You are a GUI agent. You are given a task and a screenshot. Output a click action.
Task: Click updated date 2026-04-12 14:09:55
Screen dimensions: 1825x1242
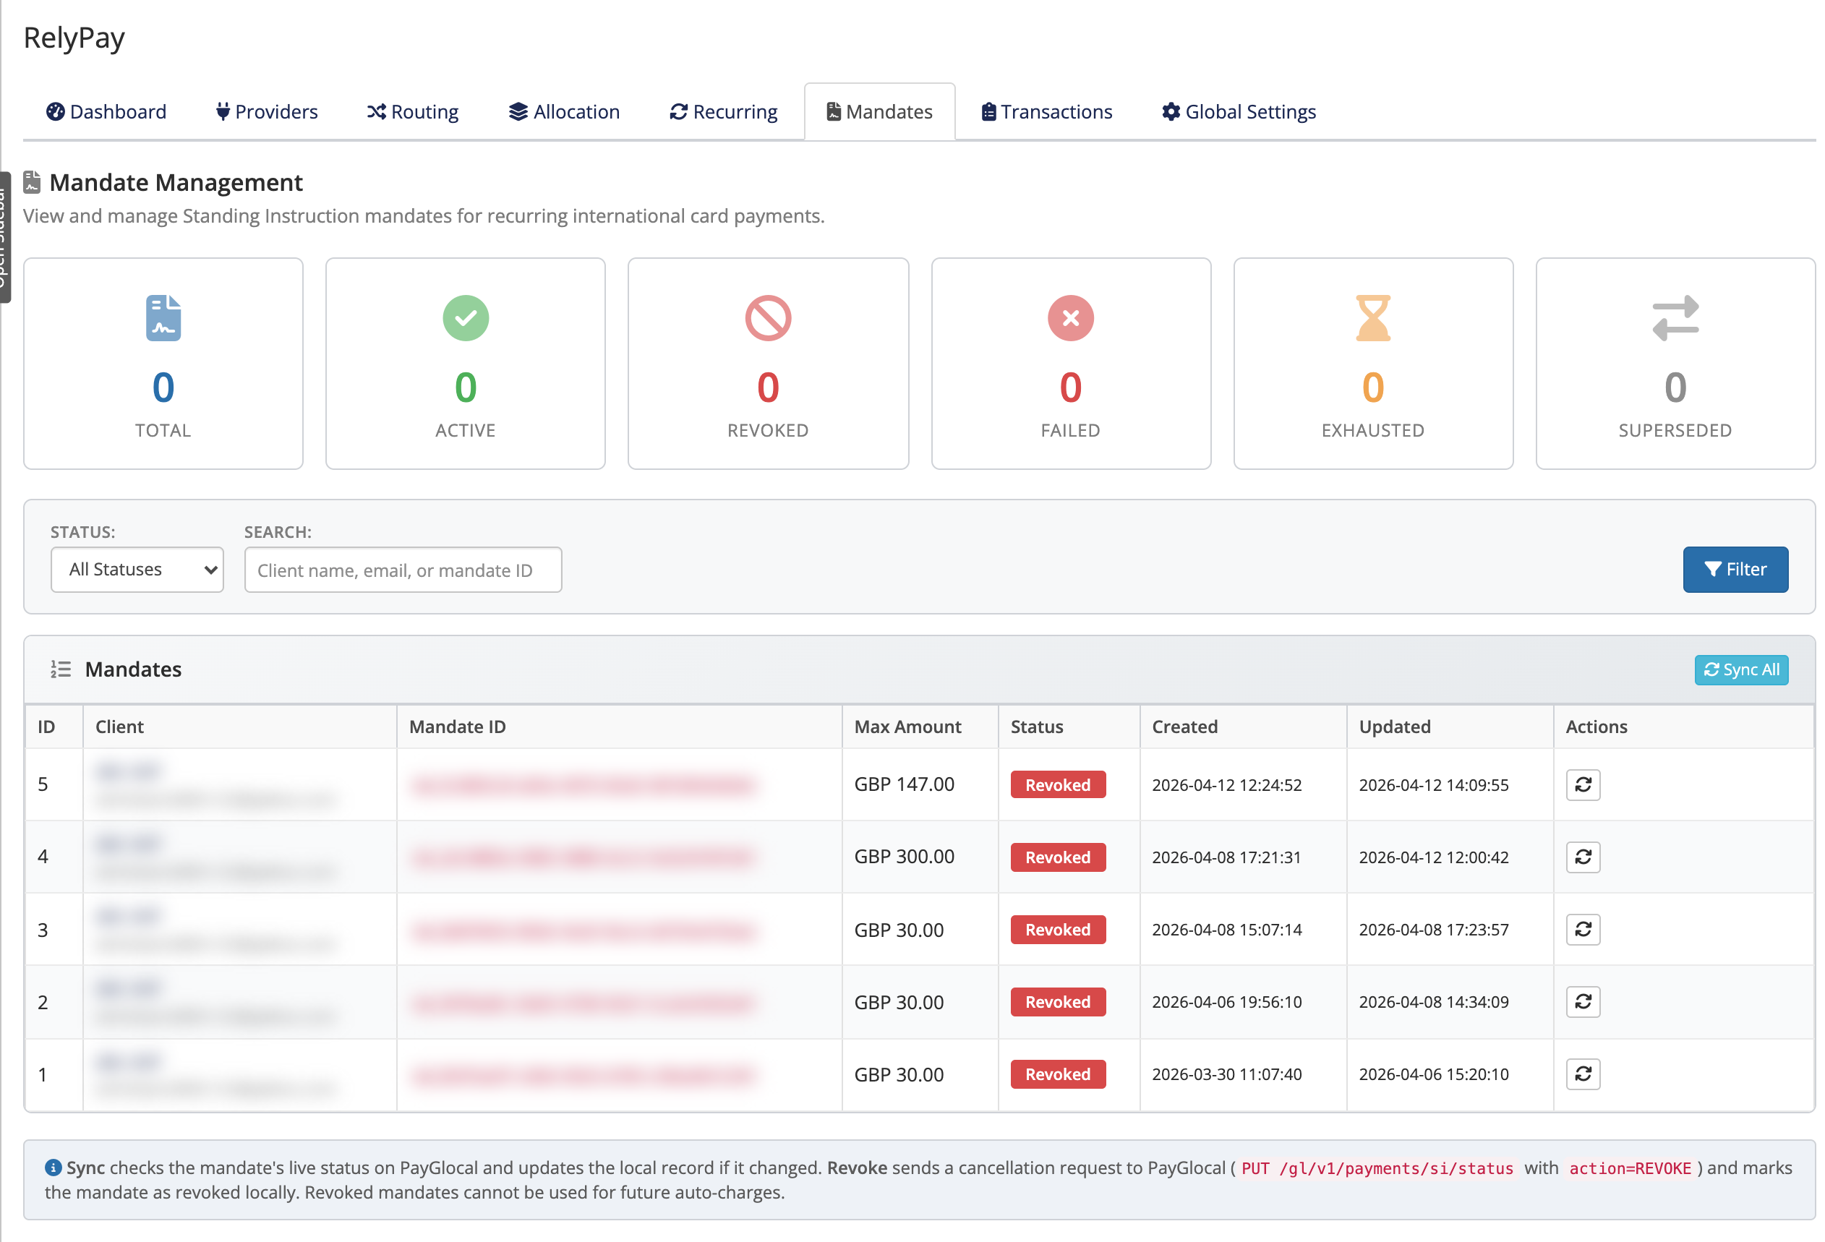click(x=1433, y=784)
